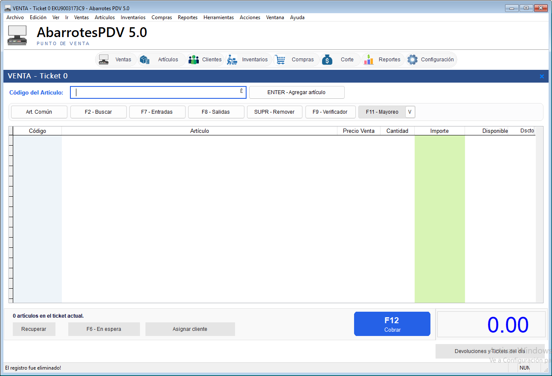Open the Inventarios menu in menu bar

tap(133, 17)
